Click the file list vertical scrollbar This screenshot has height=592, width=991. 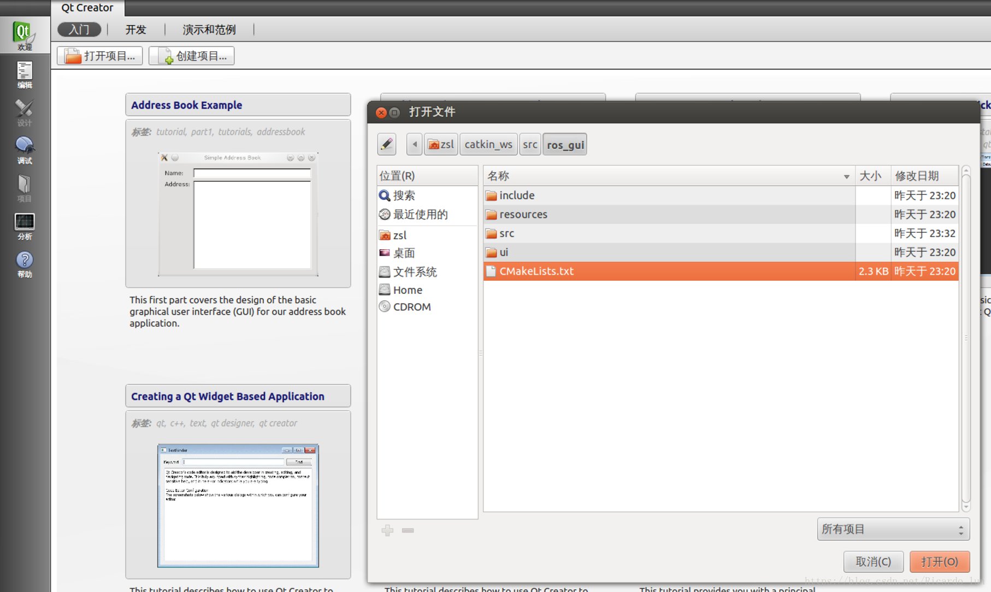coord(966,339)
